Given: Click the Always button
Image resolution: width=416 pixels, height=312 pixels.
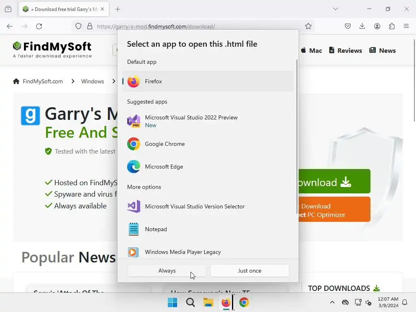Looking at the screenshot, I should point(167,271).
